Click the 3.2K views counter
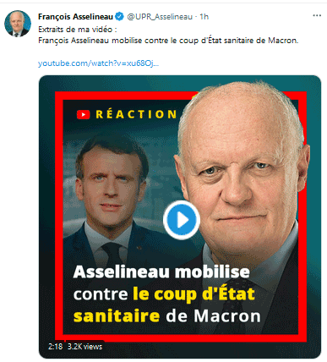This screenshot has width=327, height=362. pos(84,346)
